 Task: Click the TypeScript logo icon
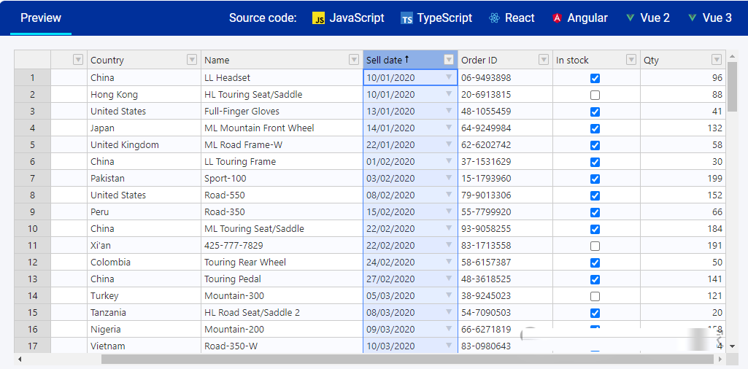pyautogui.click(x=406, y=18)
